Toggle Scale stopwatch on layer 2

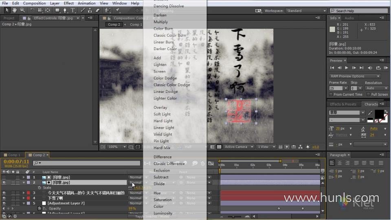pos(39,187)
